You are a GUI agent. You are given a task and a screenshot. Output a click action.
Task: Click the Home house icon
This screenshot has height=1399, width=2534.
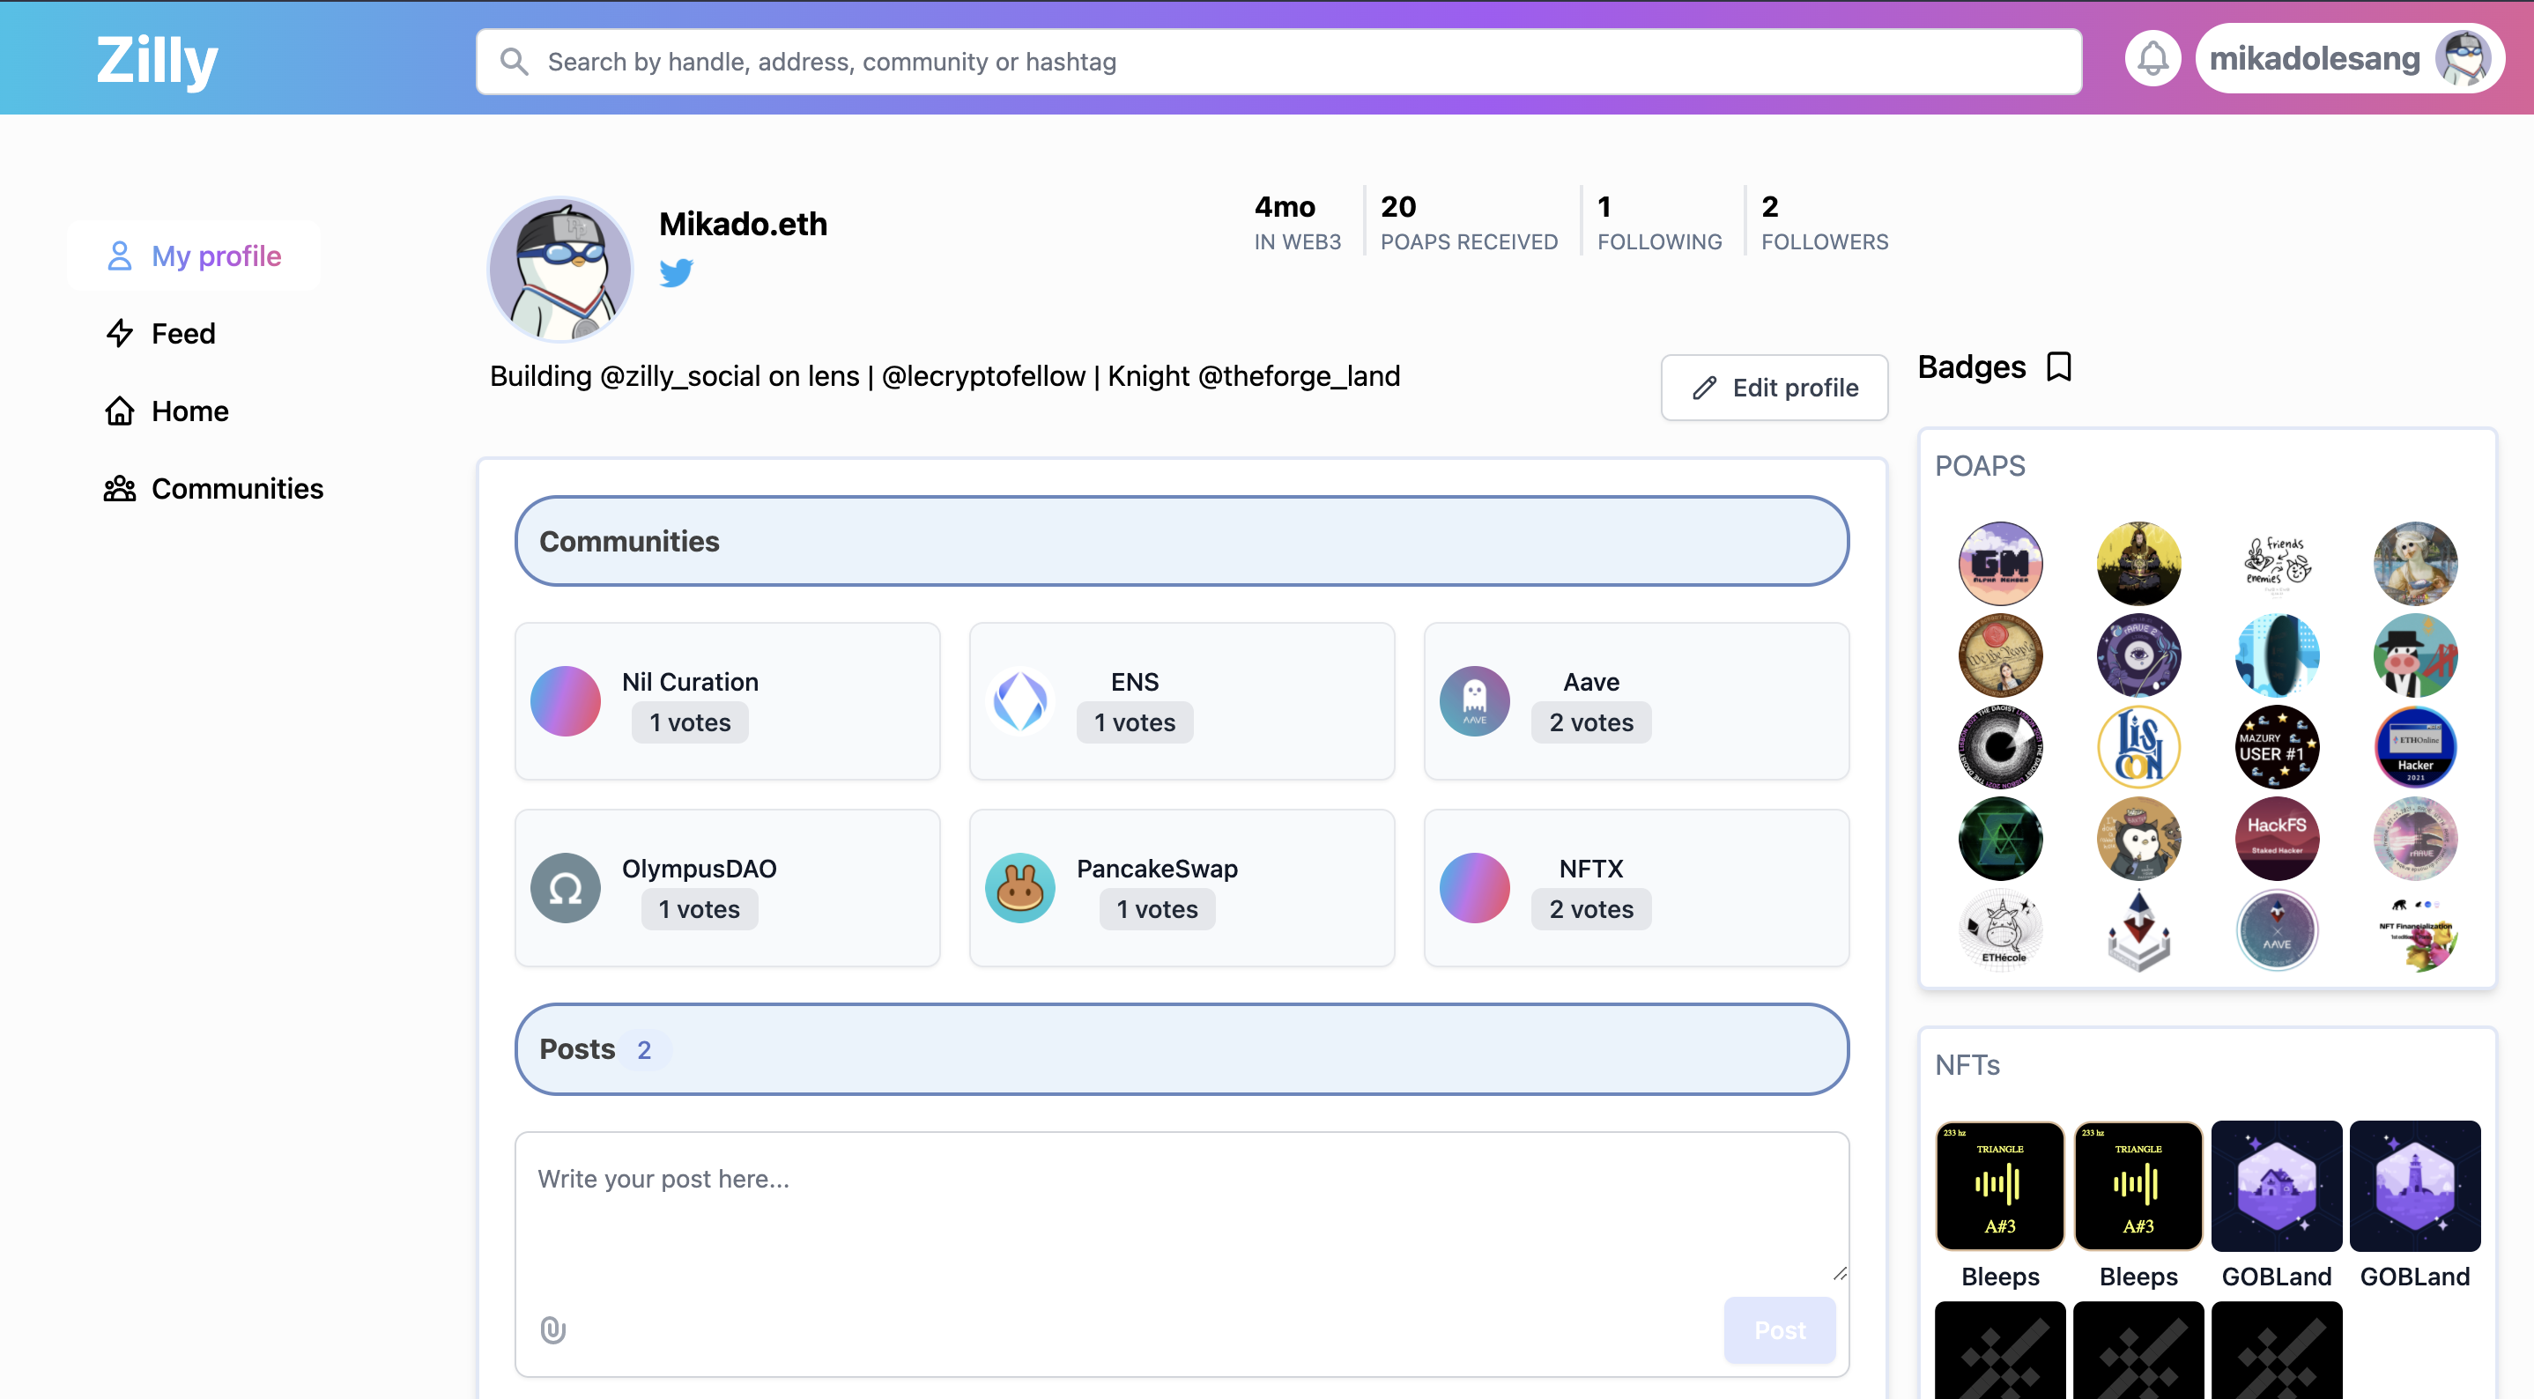(119, 411)
